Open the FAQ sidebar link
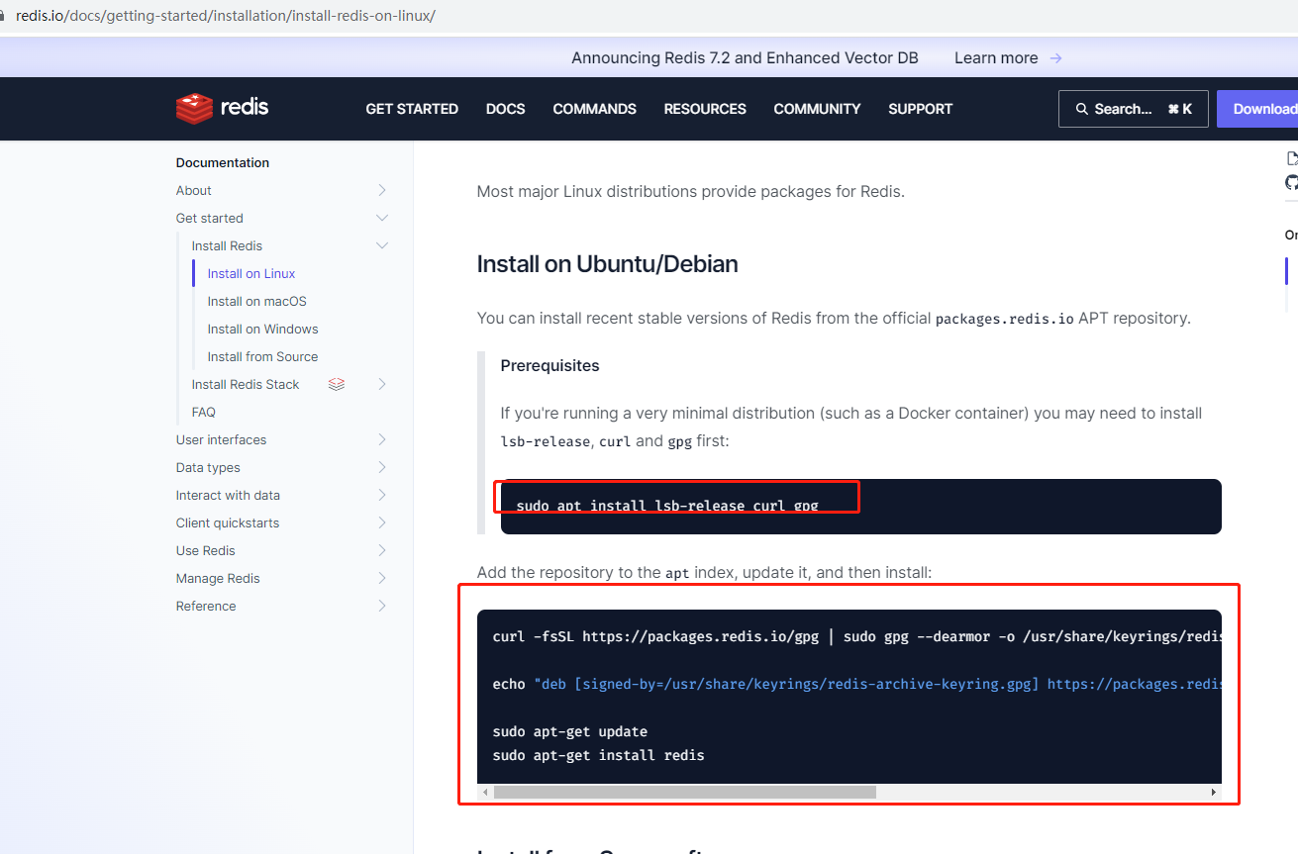This screenshot has width=1298, height=854. (203, 412)
